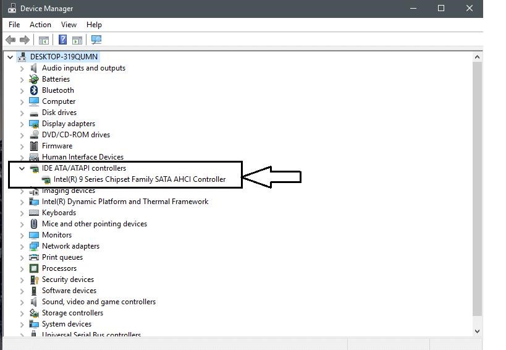506x350 pixels.
Task: Select Intel(R) 9 Series SATA AHCI Controller
Action: tap(139, 179)
